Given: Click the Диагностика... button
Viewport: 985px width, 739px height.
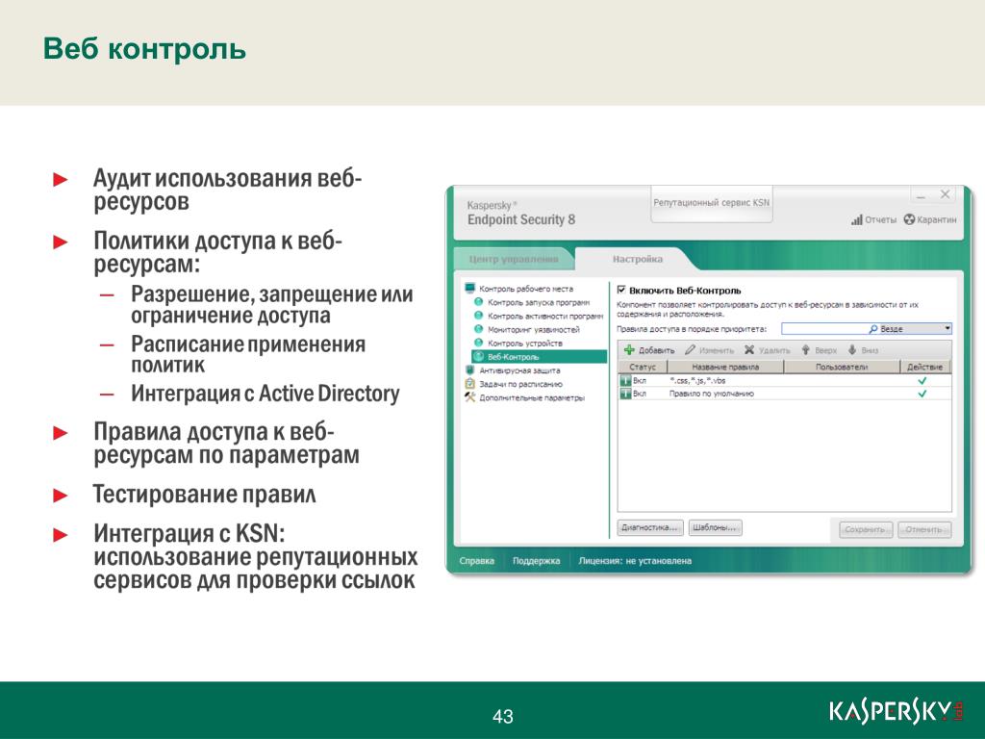Looking at the screenshot, I should [649, 527].
